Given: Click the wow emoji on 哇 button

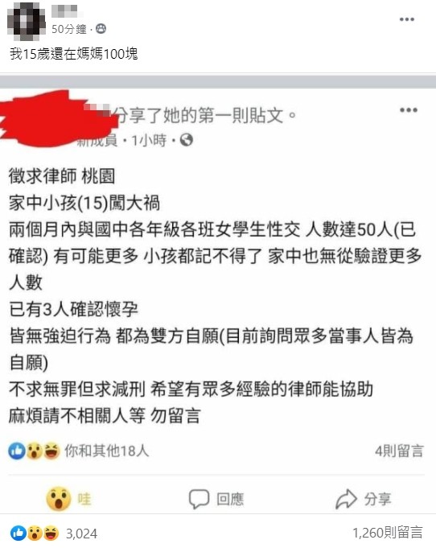Looking at the screenshot, I should [59, 499].
